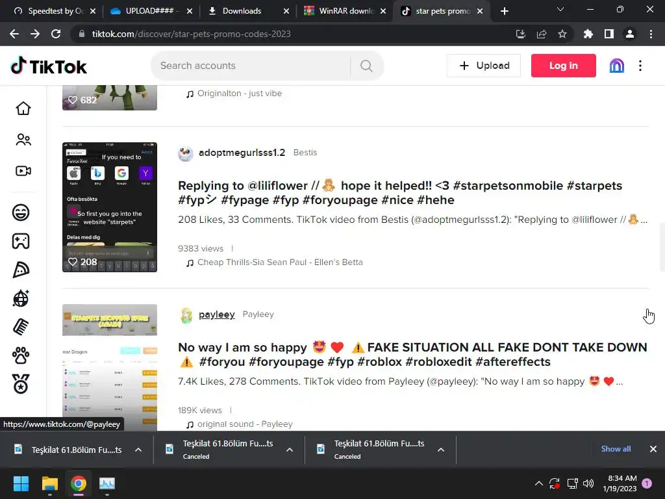Open File Explorer from the taskbar
Screen dimensions: 665x499
coord(49,483)
